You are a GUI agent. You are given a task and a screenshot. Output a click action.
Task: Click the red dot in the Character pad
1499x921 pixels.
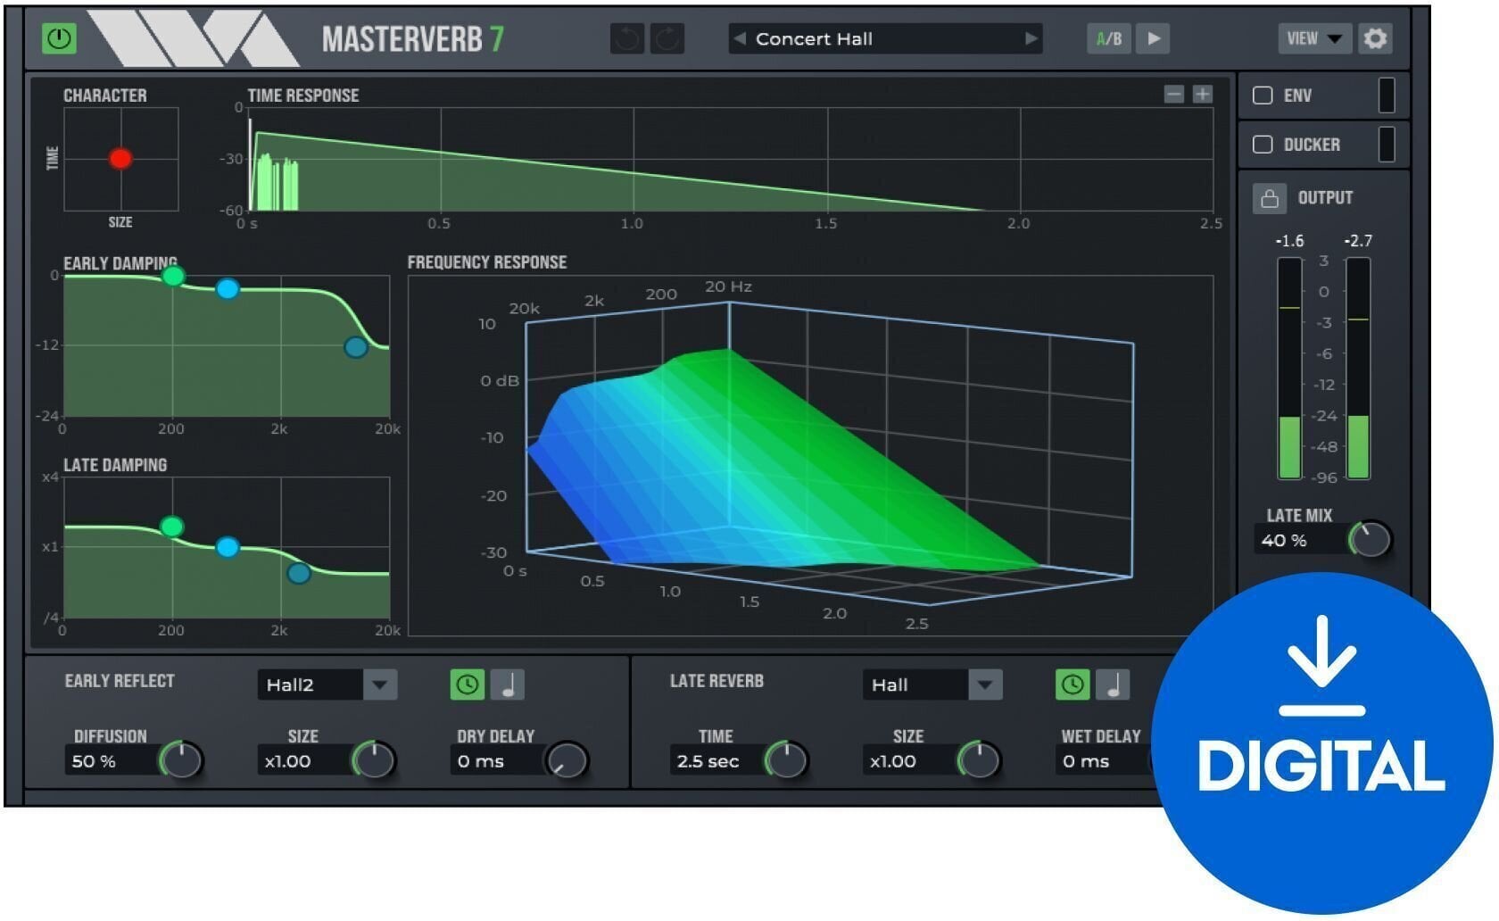point(121,158)
